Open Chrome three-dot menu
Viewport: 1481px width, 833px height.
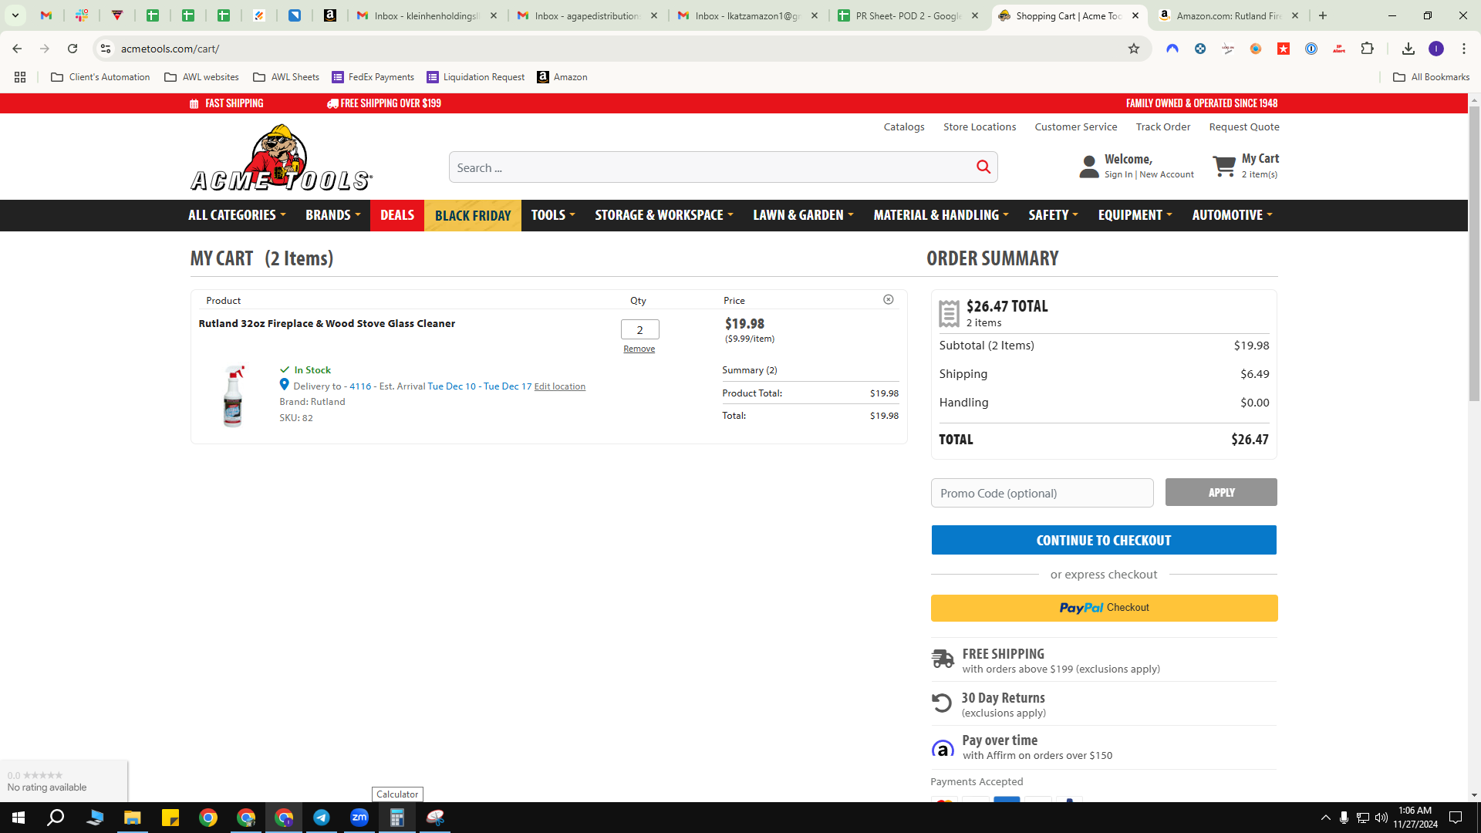(1464, 49)
